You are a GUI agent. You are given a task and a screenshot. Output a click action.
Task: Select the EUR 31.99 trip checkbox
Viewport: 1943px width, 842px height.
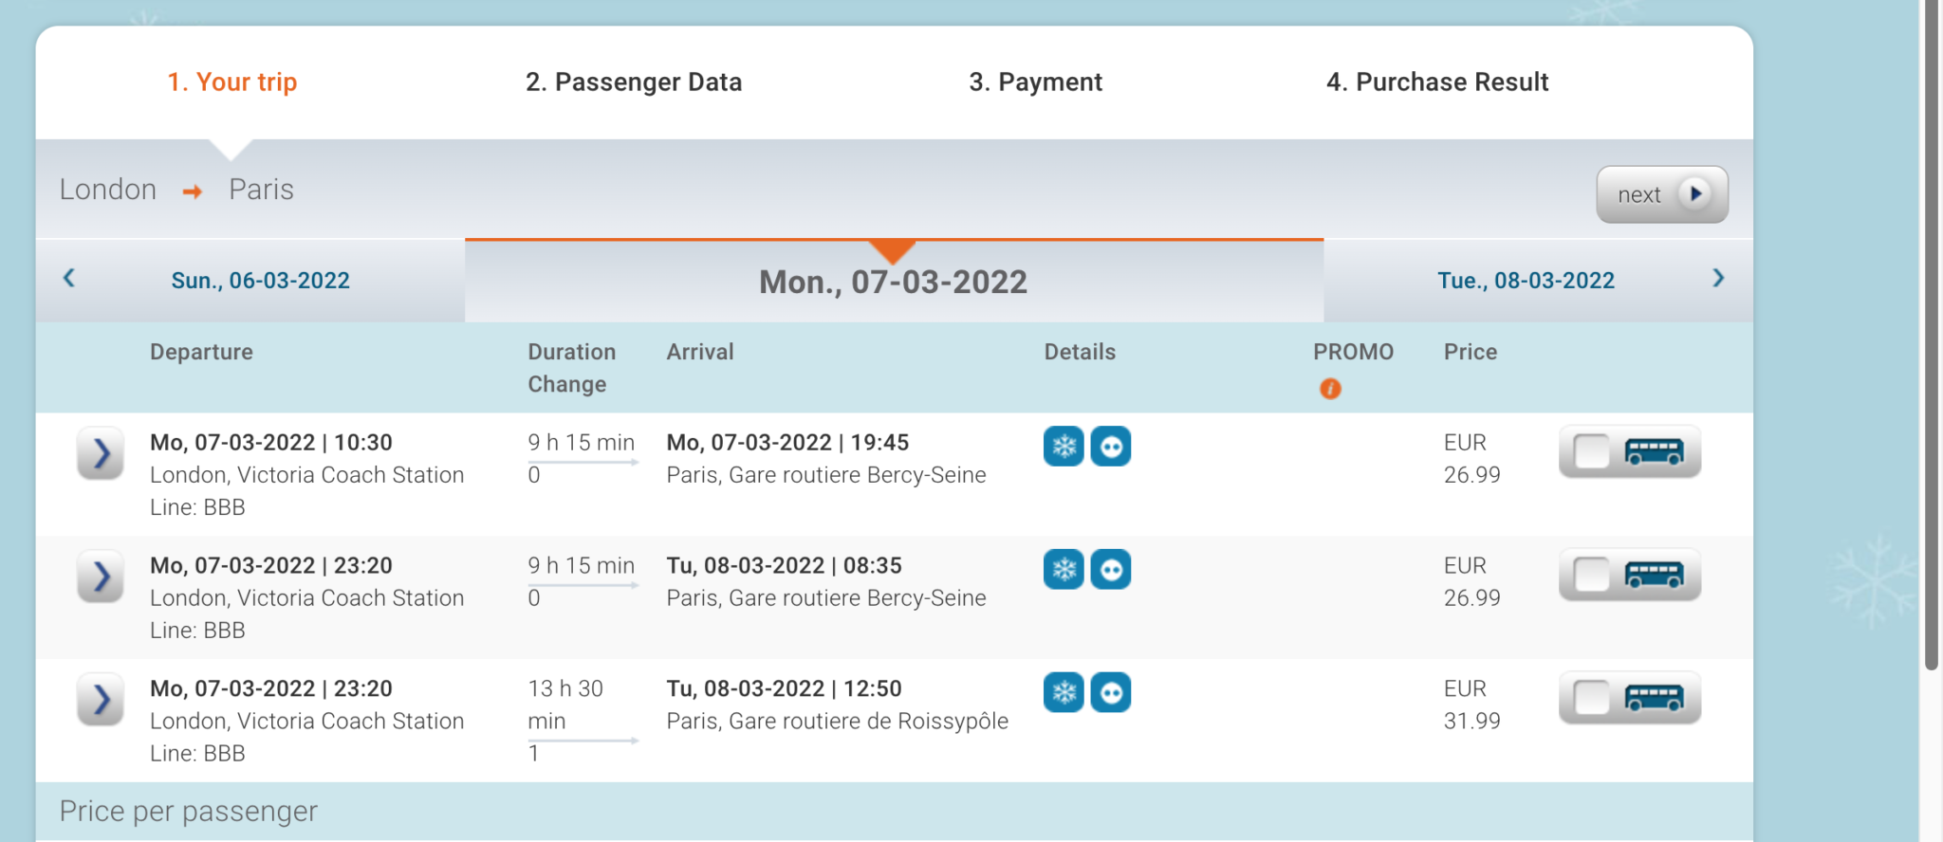tap(1592, 698)
